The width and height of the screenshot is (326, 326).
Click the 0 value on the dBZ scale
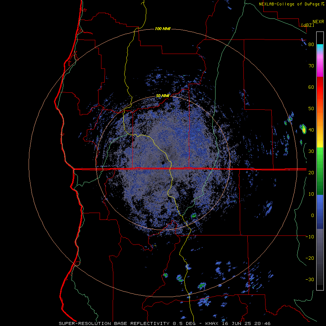pyautogui.click(x=313, y=216)
